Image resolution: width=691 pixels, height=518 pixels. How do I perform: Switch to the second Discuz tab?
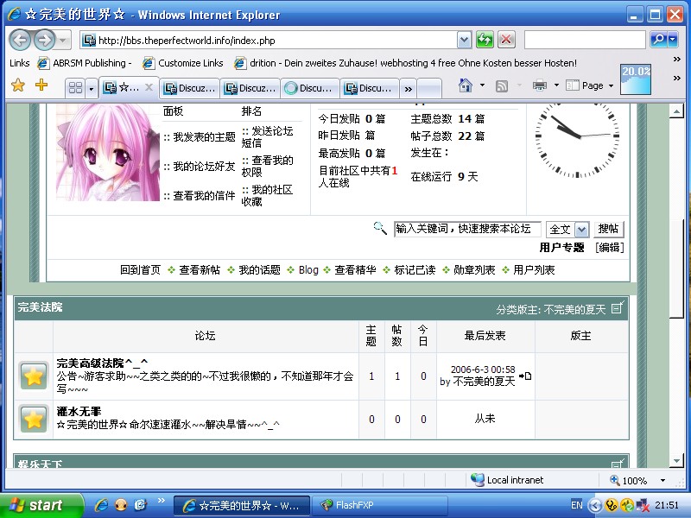pyautogui.click(x=250, y=88)
